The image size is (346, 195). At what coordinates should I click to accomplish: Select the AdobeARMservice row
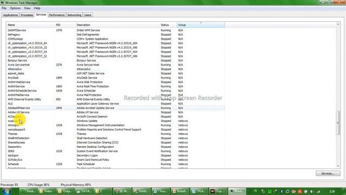pyautogui.click(x=115, y=108)
